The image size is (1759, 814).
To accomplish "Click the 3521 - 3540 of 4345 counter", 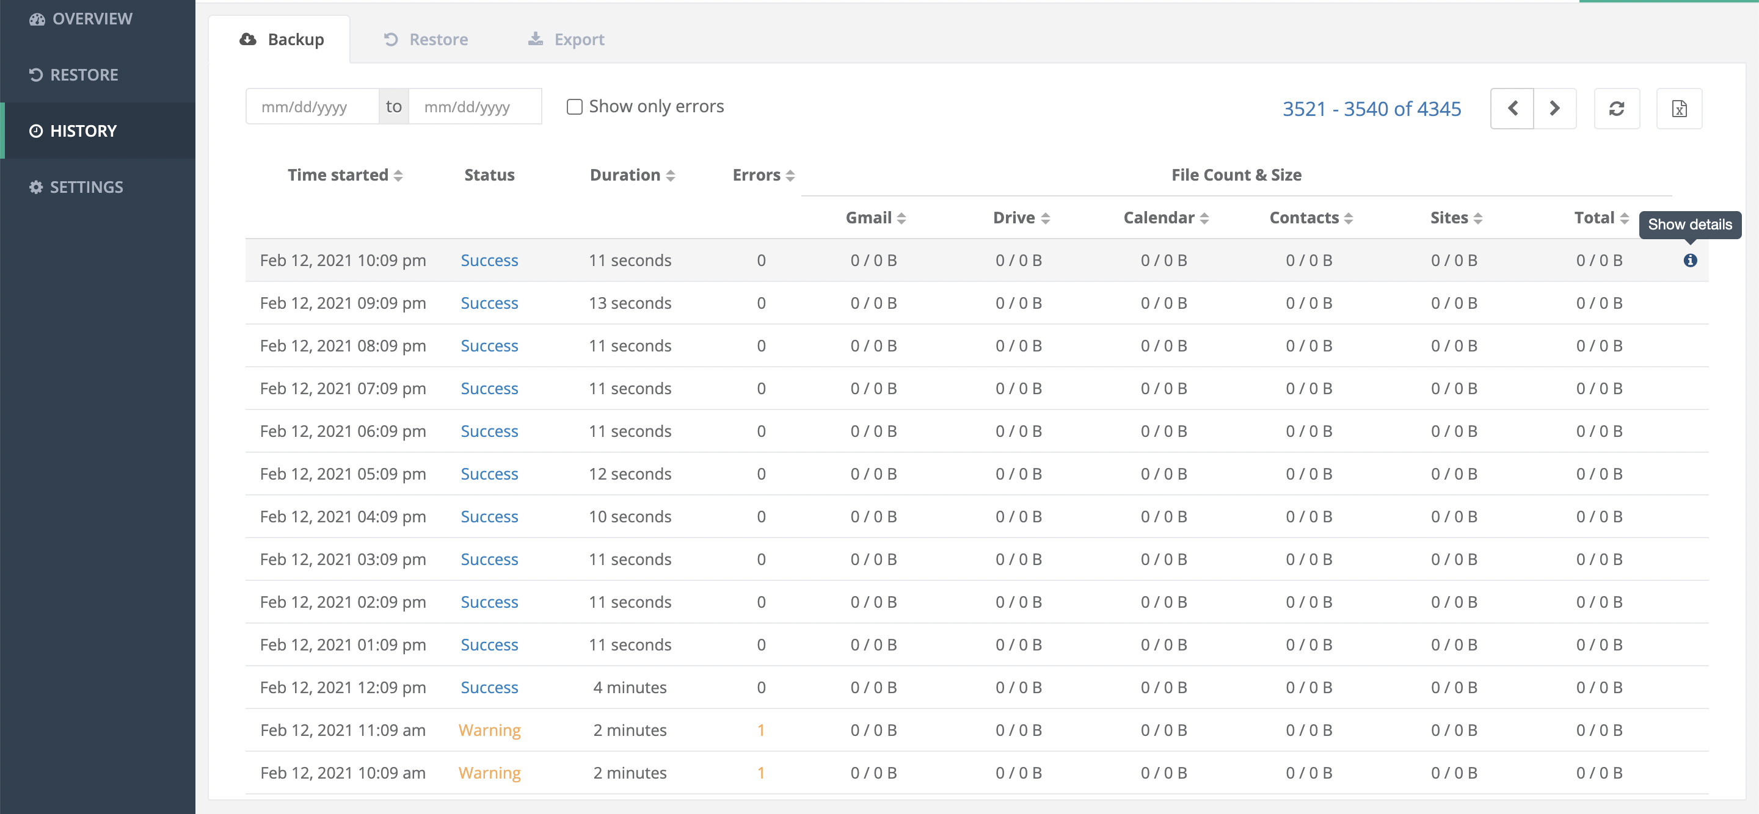I will (1371, 109).
